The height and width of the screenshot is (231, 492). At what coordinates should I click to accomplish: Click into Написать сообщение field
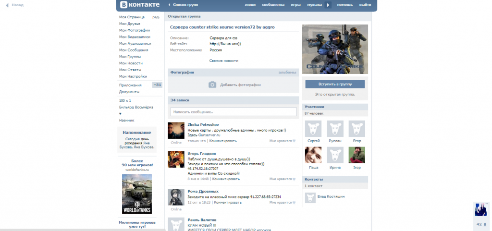point(233,112)
